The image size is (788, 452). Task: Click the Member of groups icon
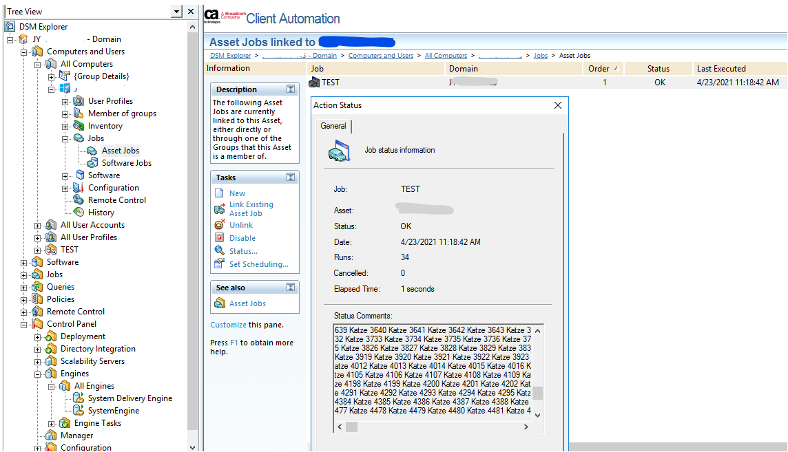tap(79, 114)
